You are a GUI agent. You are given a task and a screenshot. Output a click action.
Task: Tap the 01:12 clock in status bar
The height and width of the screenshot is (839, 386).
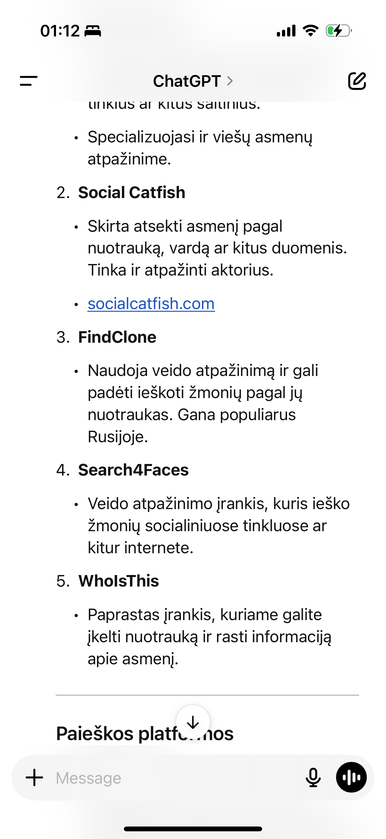click(x=60, y=31)
